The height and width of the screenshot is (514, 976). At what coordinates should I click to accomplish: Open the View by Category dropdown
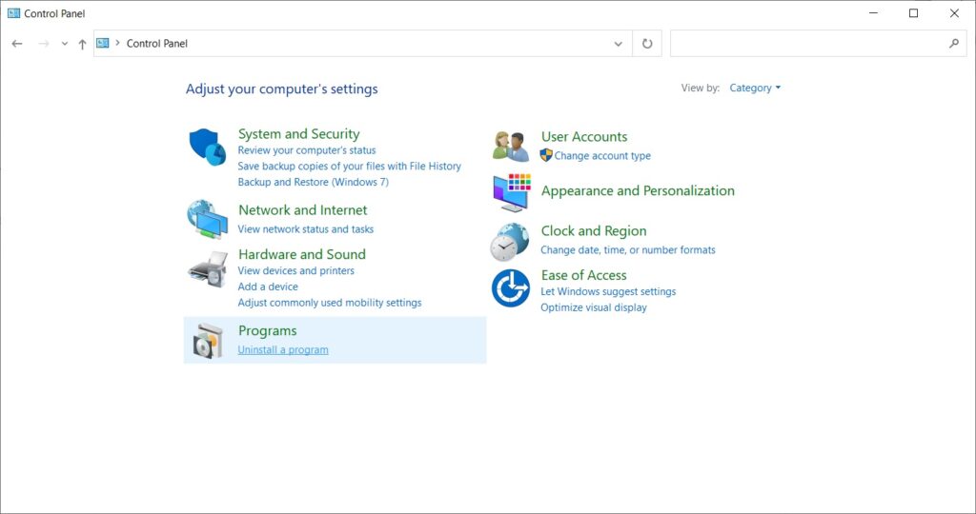pyautogui.click(x=755, y=89)
